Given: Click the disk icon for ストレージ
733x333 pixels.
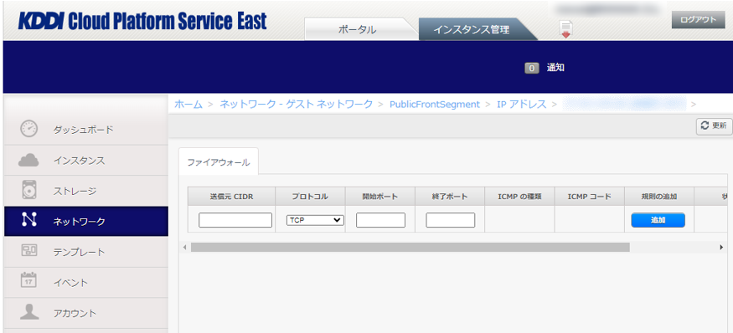Looking at the screenshot, I should pyautogui.click(x=29, y=191).
